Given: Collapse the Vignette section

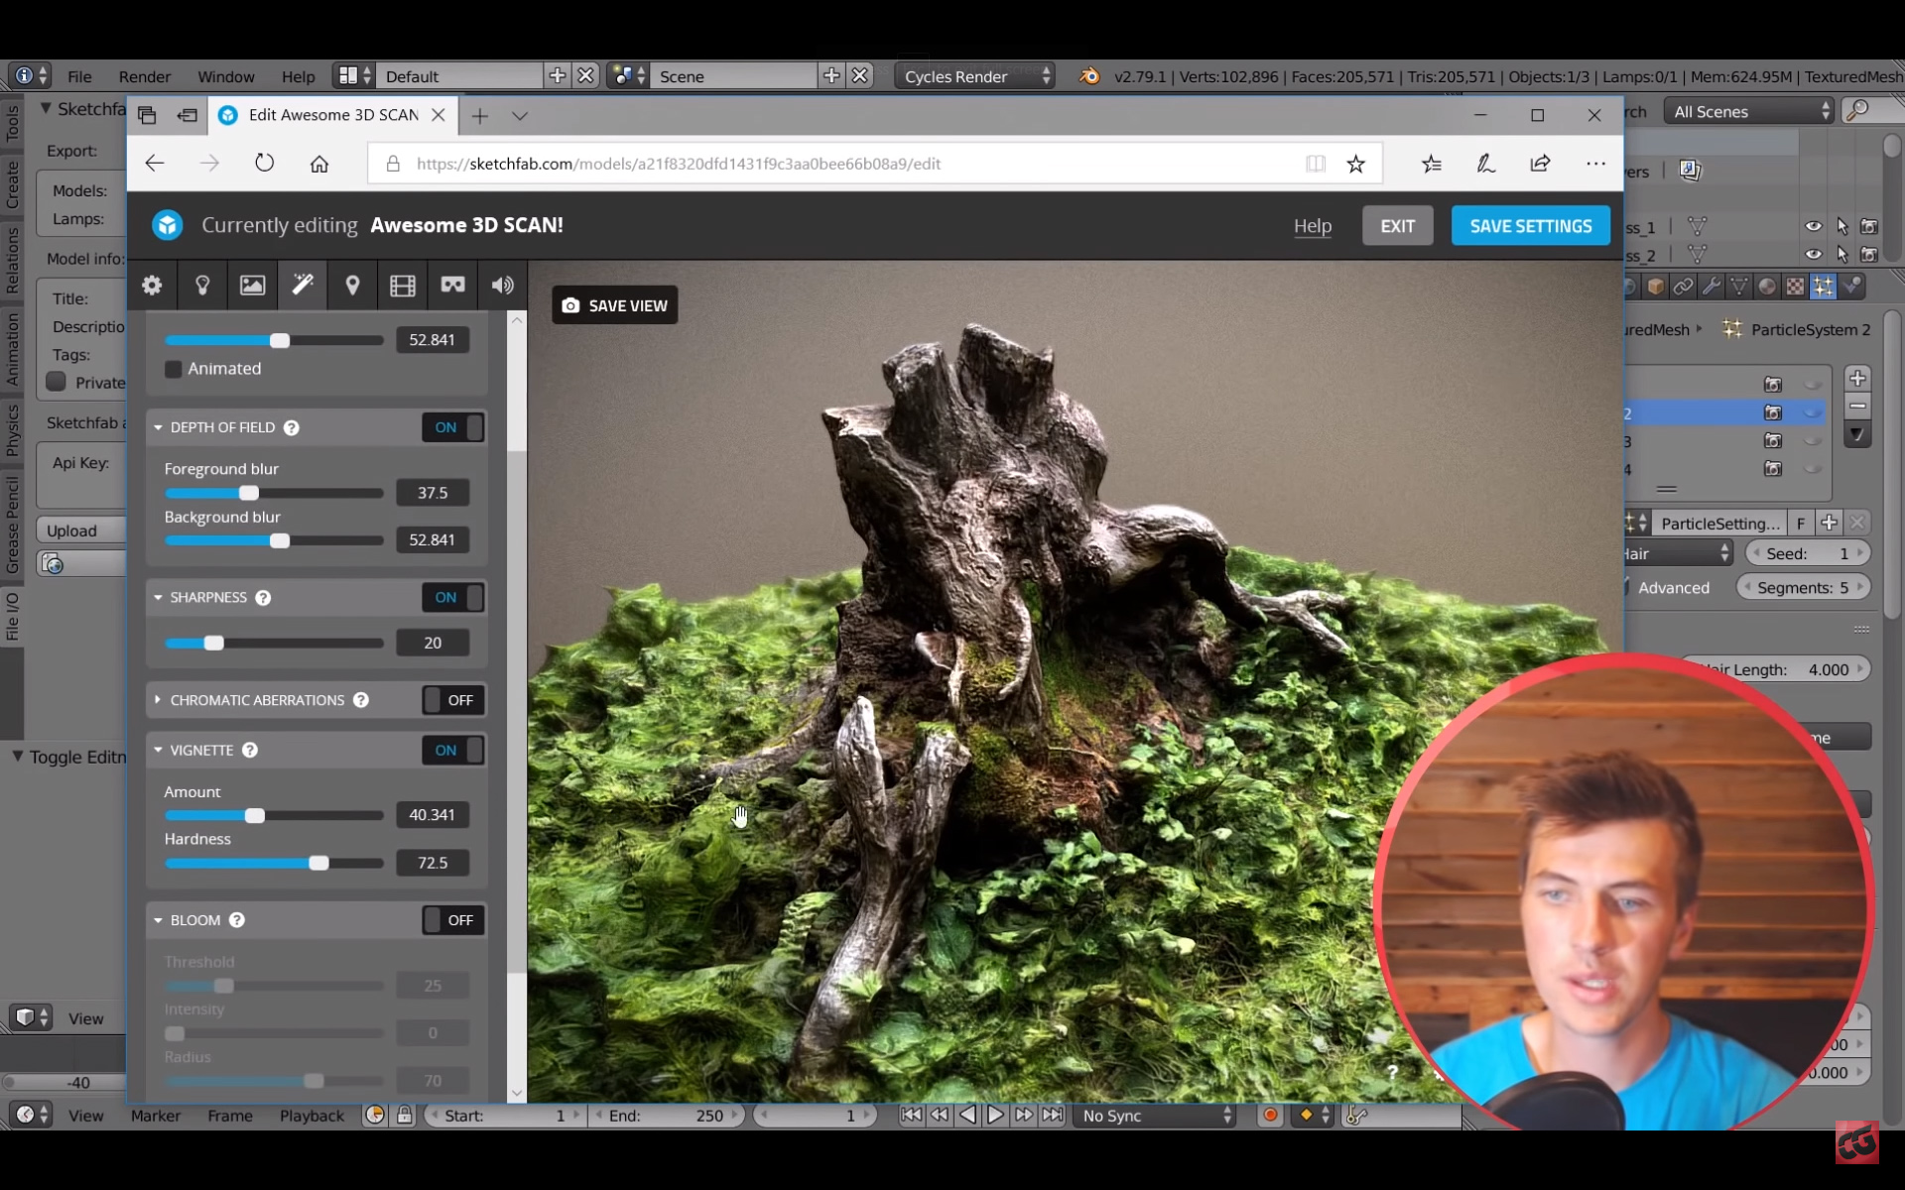Looking at the screenshot, I should pos(158,751).
